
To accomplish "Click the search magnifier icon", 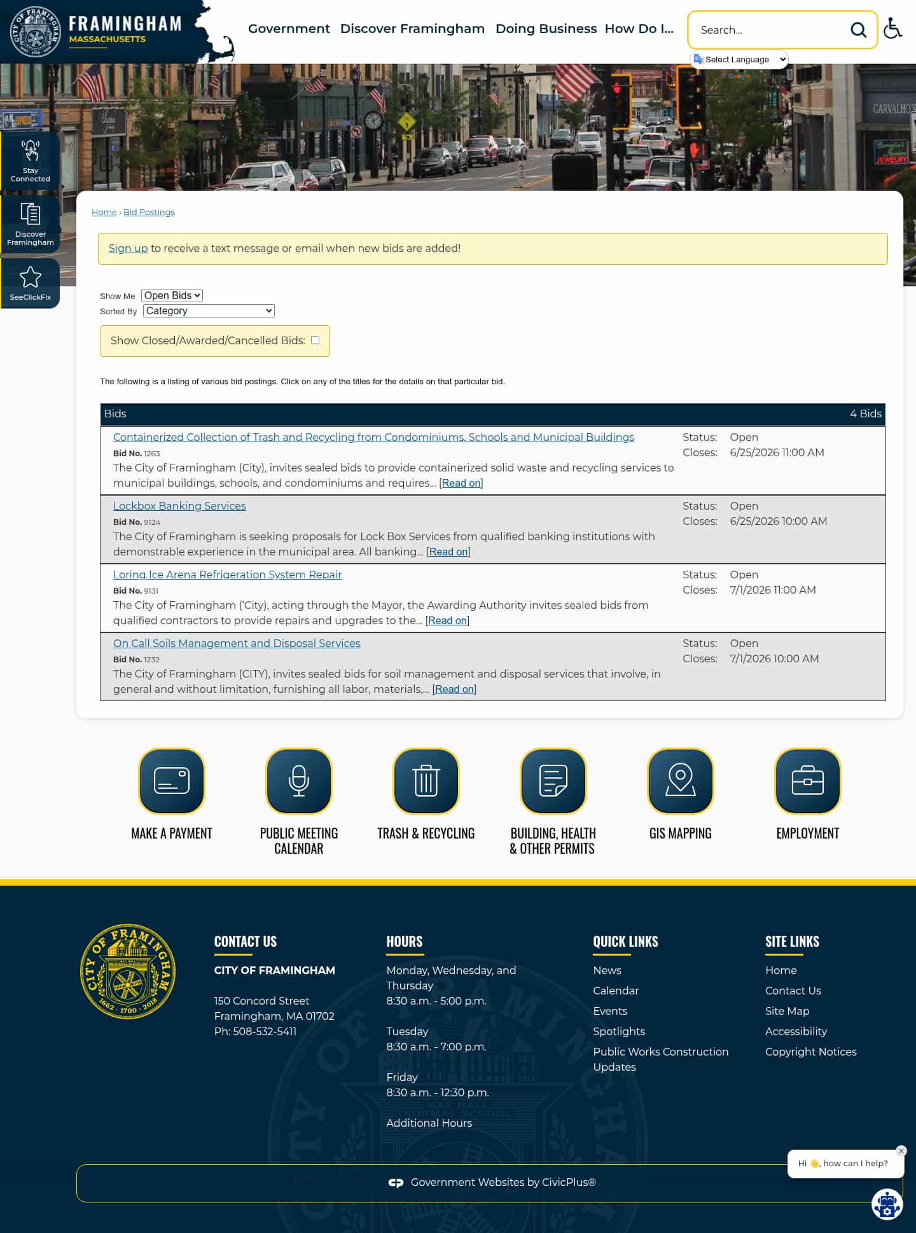I will (858, 30).
